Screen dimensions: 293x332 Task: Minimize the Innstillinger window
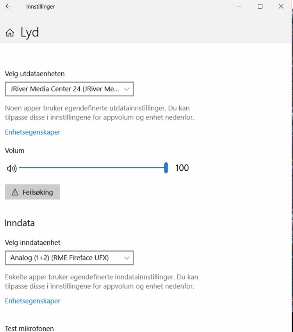(239, 7)
